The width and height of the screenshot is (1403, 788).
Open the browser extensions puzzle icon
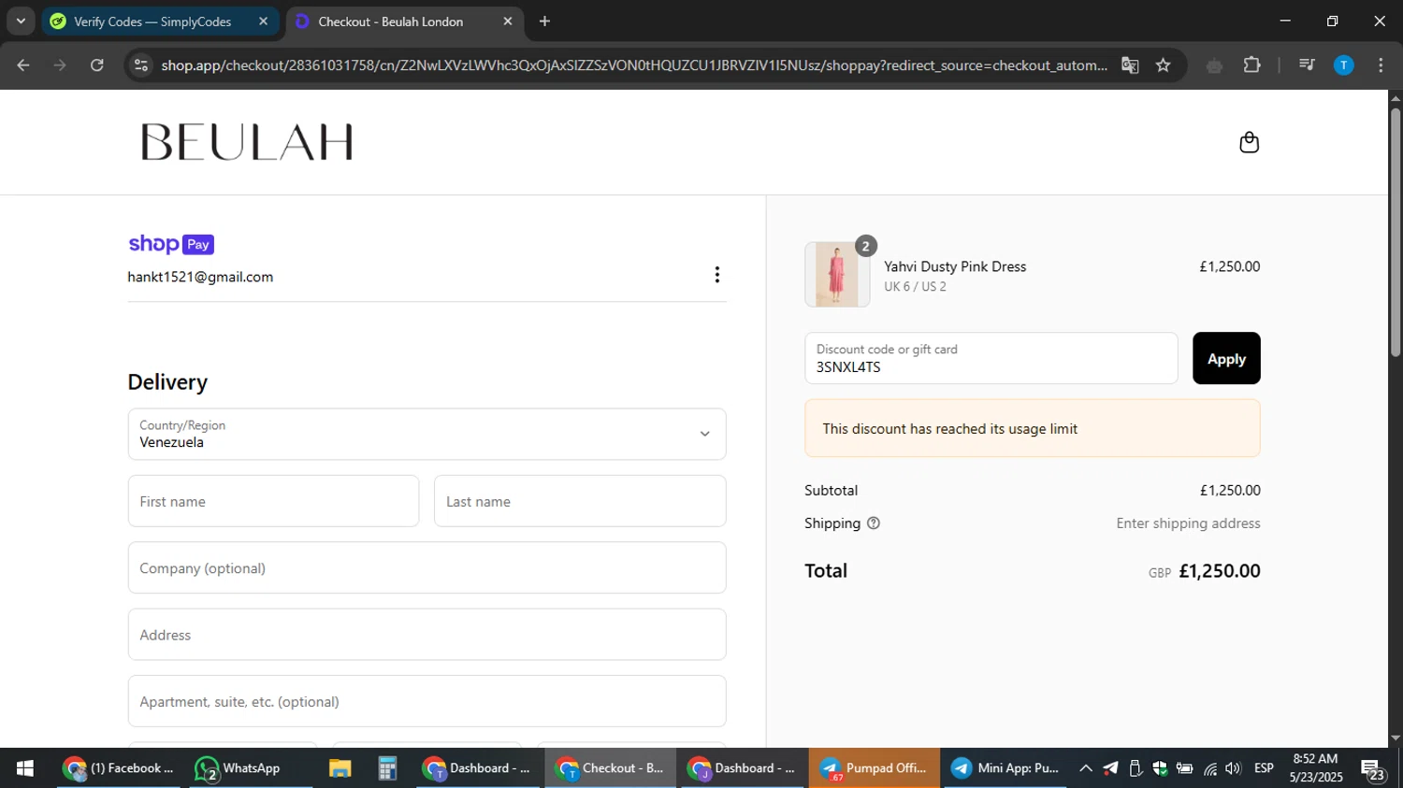click(1251, 65)
